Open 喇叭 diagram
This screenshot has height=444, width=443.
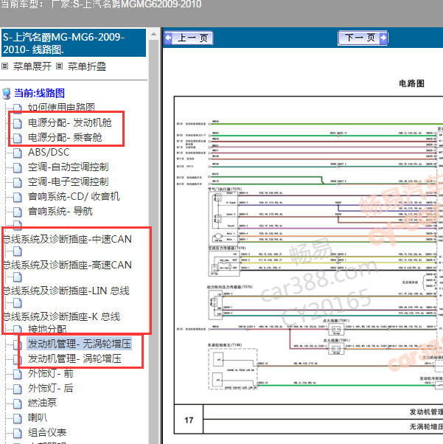tap(38, 417)
